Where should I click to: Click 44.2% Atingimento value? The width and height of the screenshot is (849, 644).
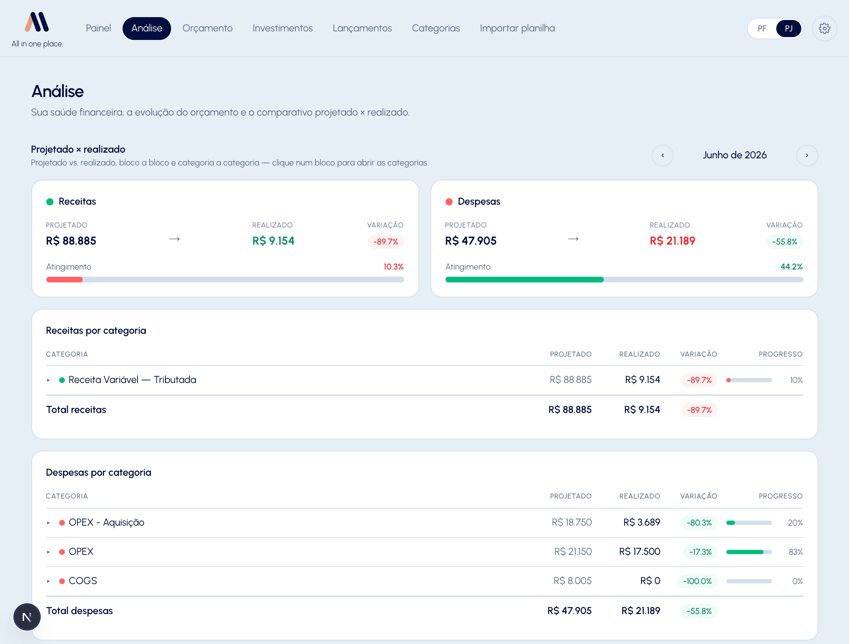point(791,266)
